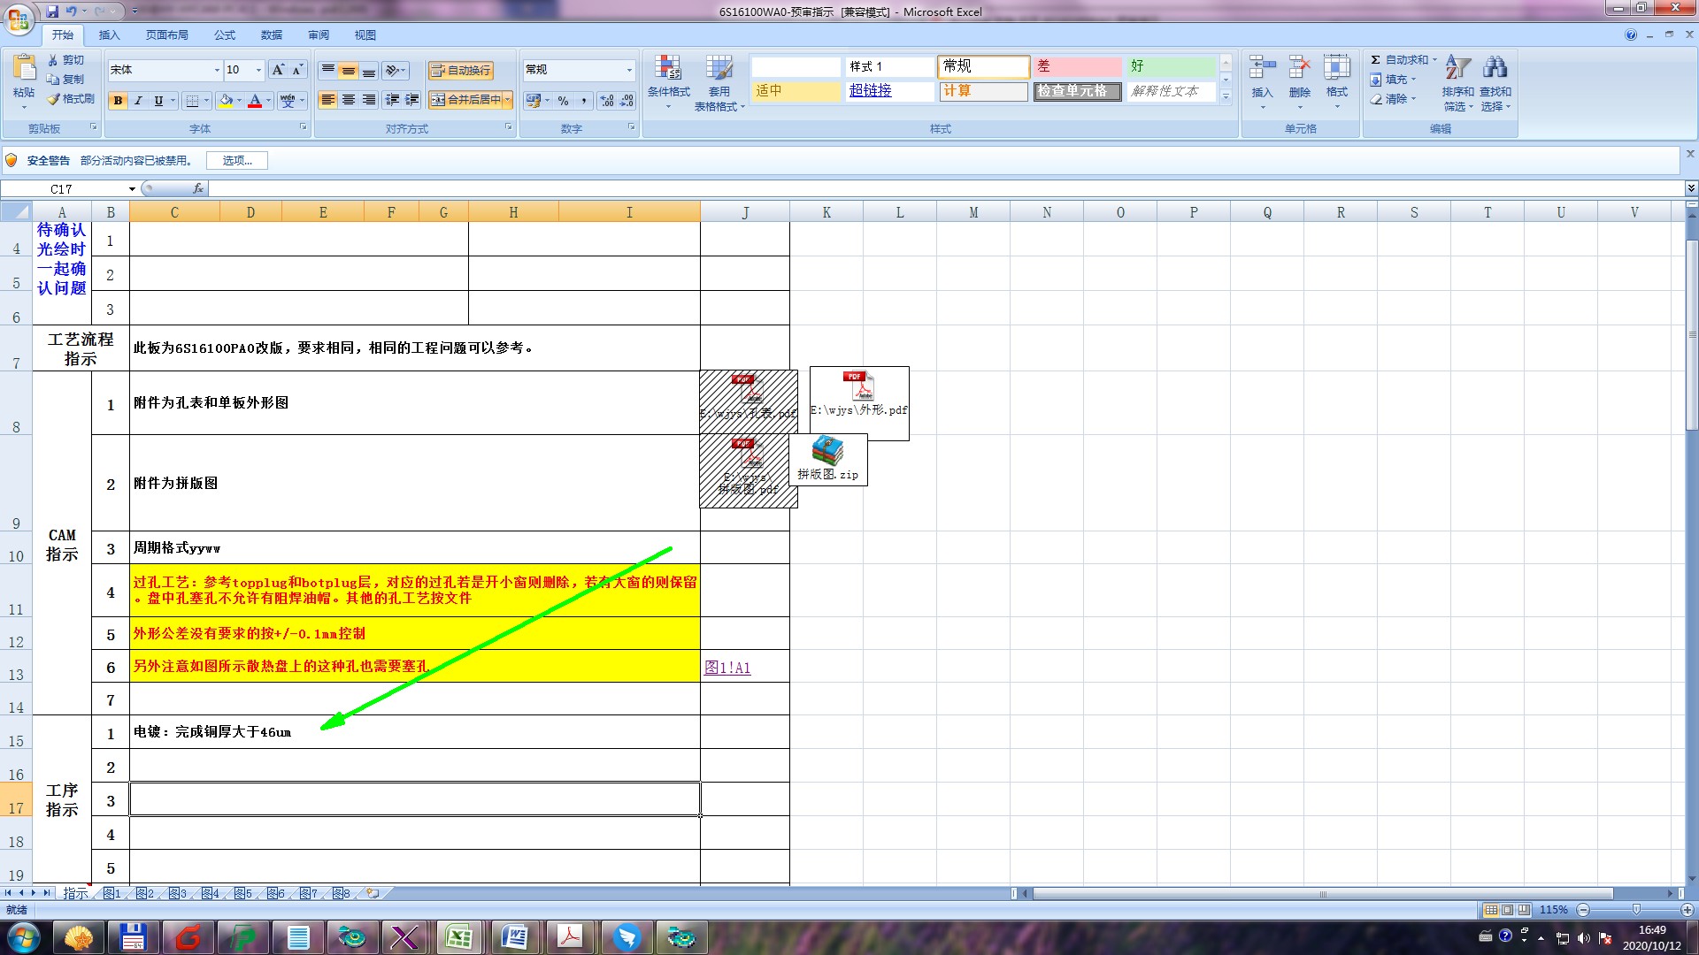Click the center text horizontally icon
The height and width of the screenshot is (955, 1699).
(x=349, y=100)
